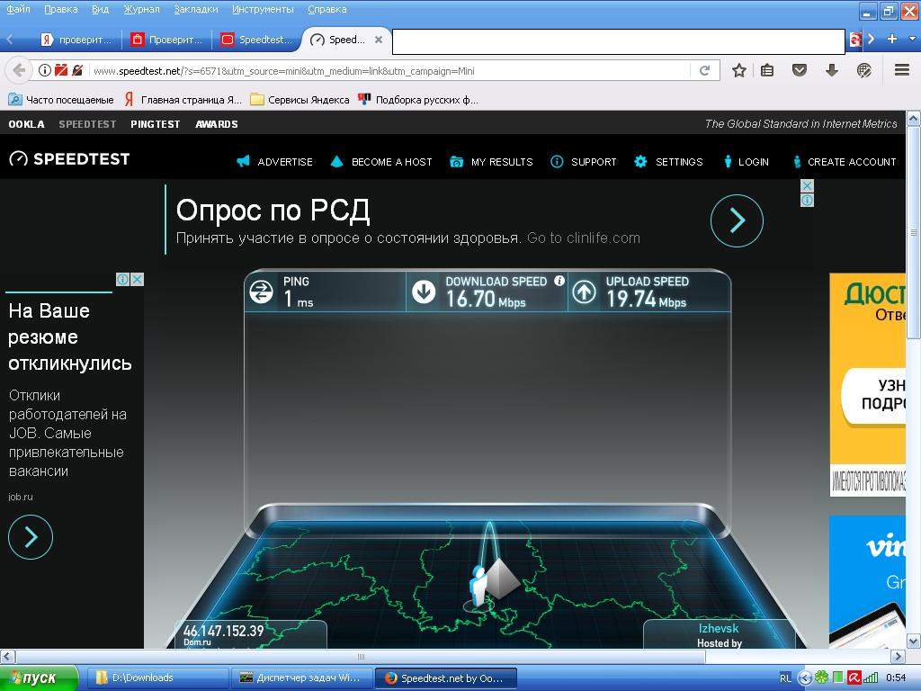Go back to the previous page

tap(19, 70)
